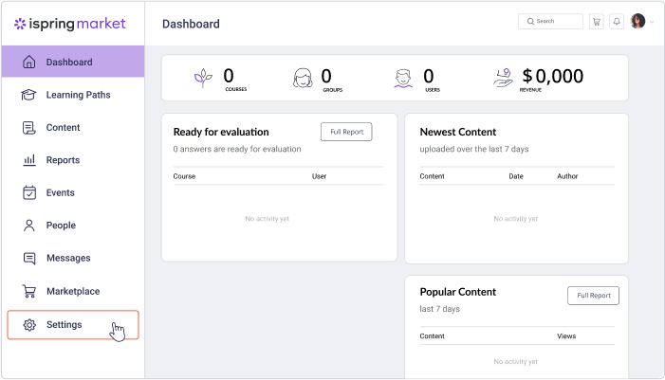The width and height of the screenshot is (665, 380).
Task: Click the Dashboard page title
Action: point(191,24)
